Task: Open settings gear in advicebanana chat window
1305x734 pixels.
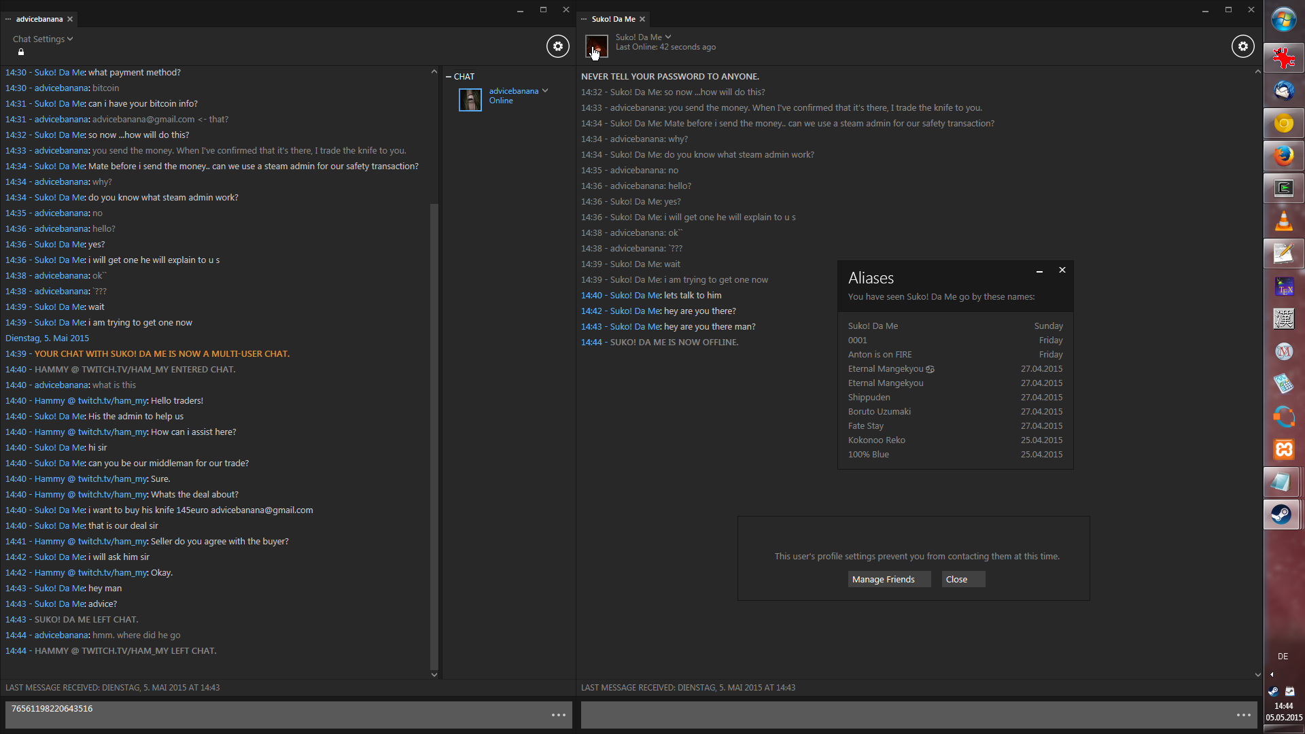Action: click(557, 46)
